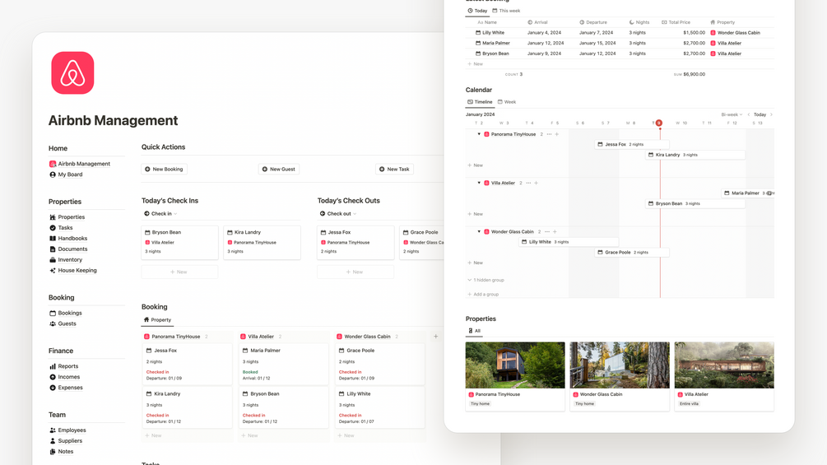Open House Keeping sparkle icon
The width and height of the screenshot is (827, 465).
point(53,271)
